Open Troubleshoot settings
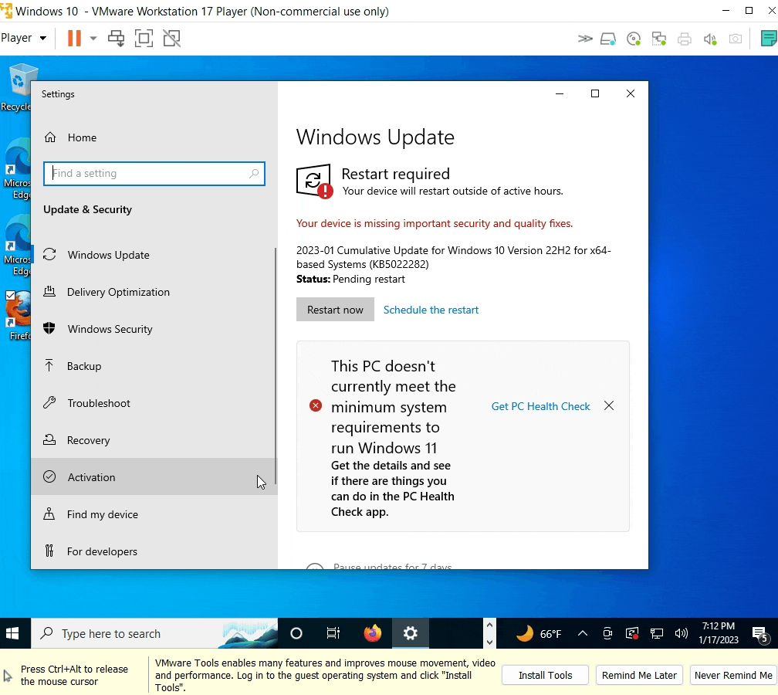The height and width of the screenshot is (695, 778). point(154,403)
